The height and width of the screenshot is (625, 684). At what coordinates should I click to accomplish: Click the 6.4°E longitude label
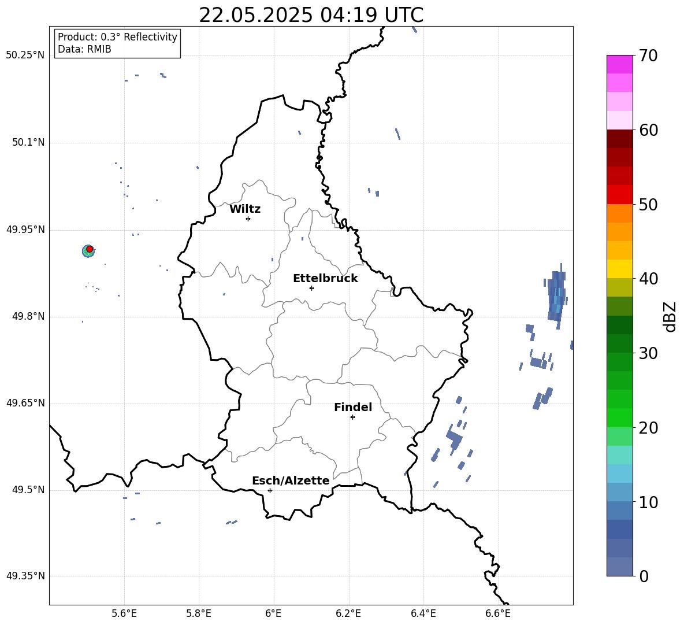(423, 613)
